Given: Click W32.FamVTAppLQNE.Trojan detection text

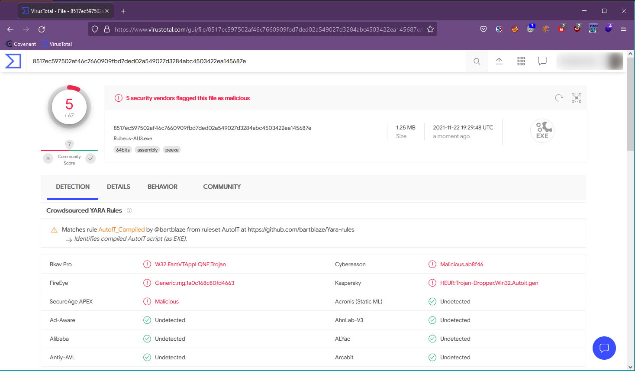Looking at the screenshot, I should point(190,264).
